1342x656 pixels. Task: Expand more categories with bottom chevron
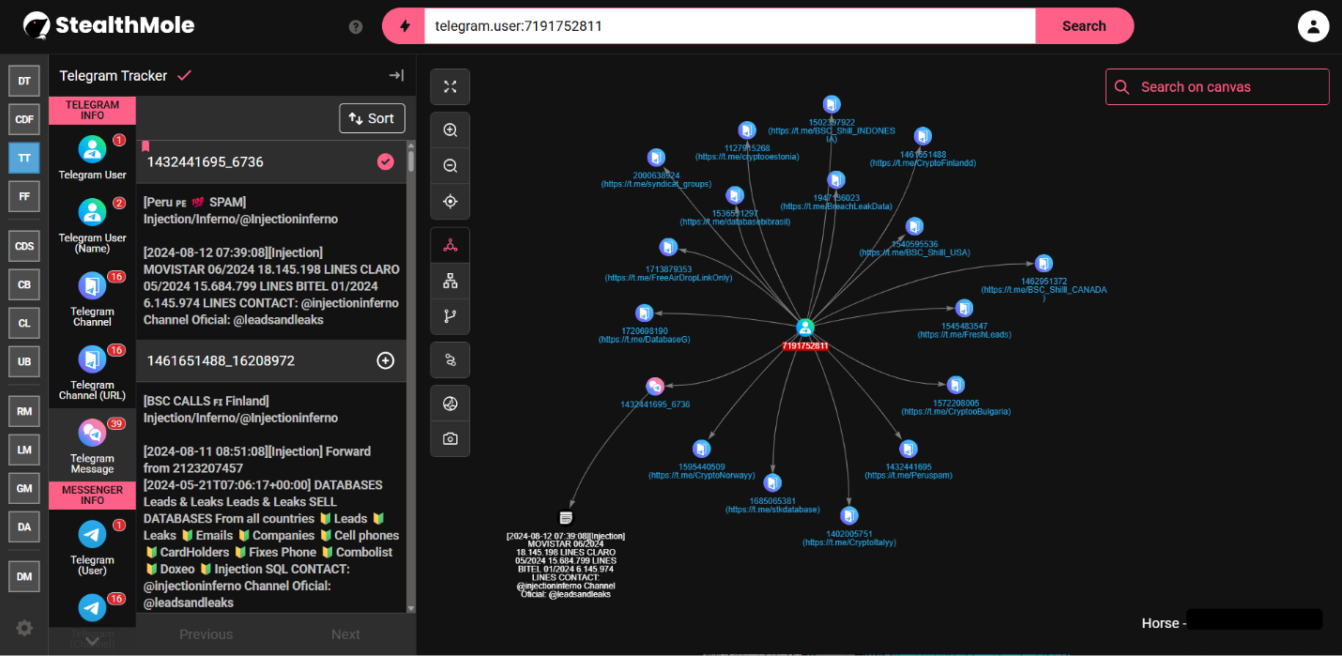coord(91,642)
